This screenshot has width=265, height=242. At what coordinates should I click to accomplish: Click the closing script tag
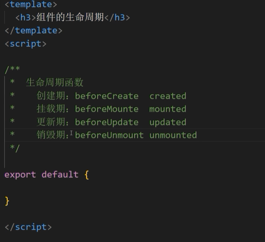point(28,227)
